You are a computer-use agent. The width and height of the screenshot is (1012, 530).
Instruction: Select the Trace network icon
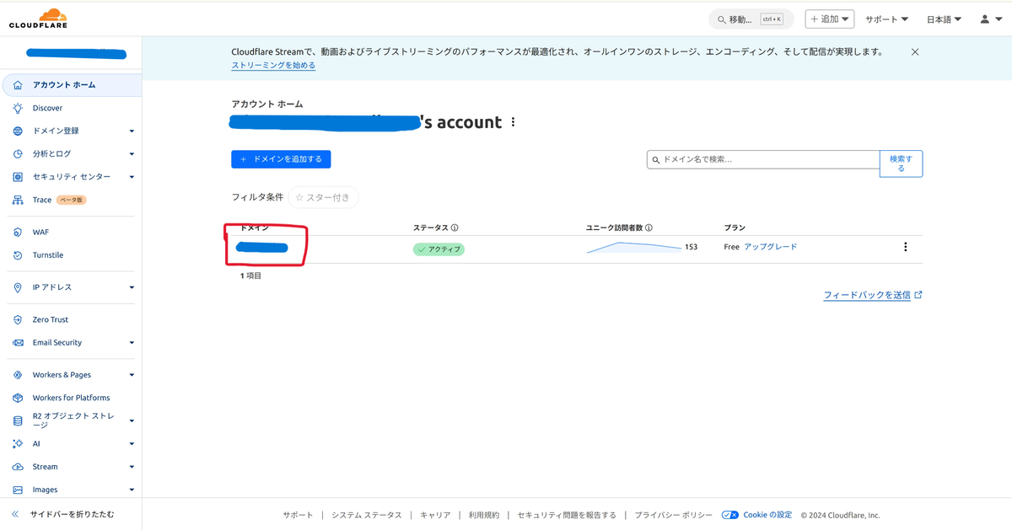(x=18, y=201)
